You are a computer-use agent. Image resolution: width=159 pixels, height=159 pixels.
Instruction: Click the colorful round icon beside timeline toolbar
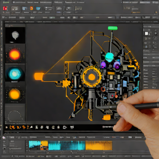[x=4, y=138]
